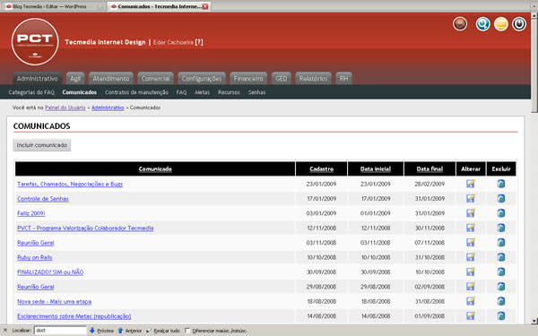
Task: Sort by the 'Data final' column header
Action: point(430,169)
